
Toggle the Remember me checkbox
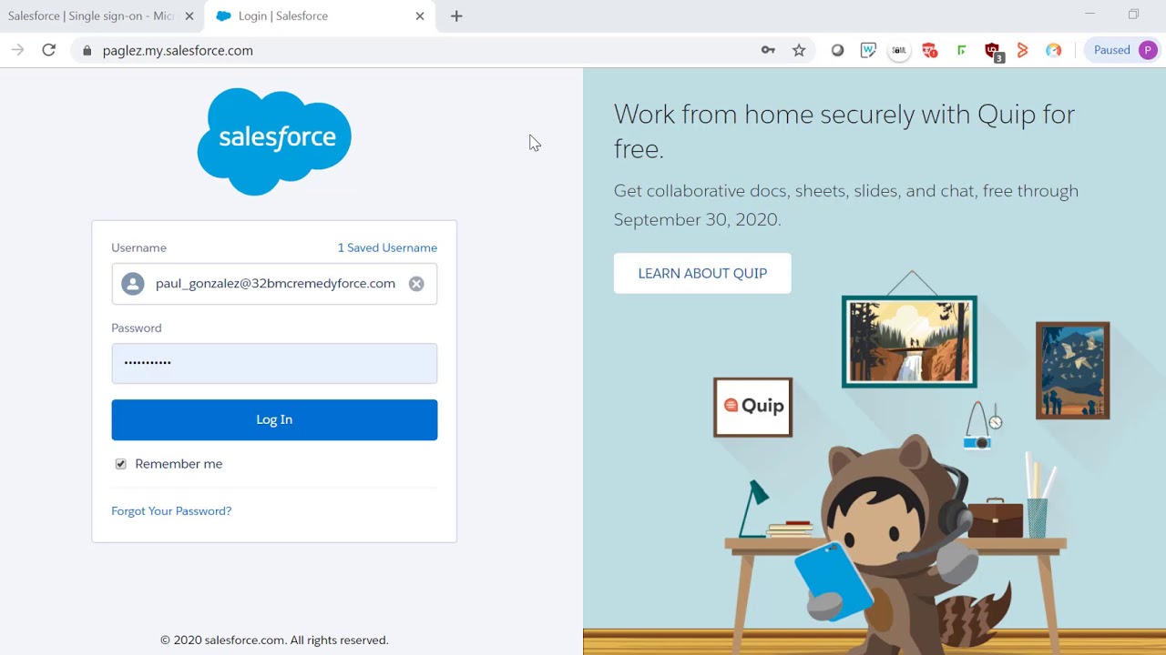point(120,464)
